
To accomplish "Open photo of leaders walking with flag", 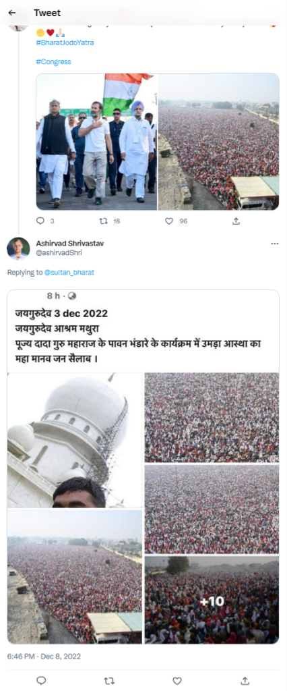I will tap(96, 142).
